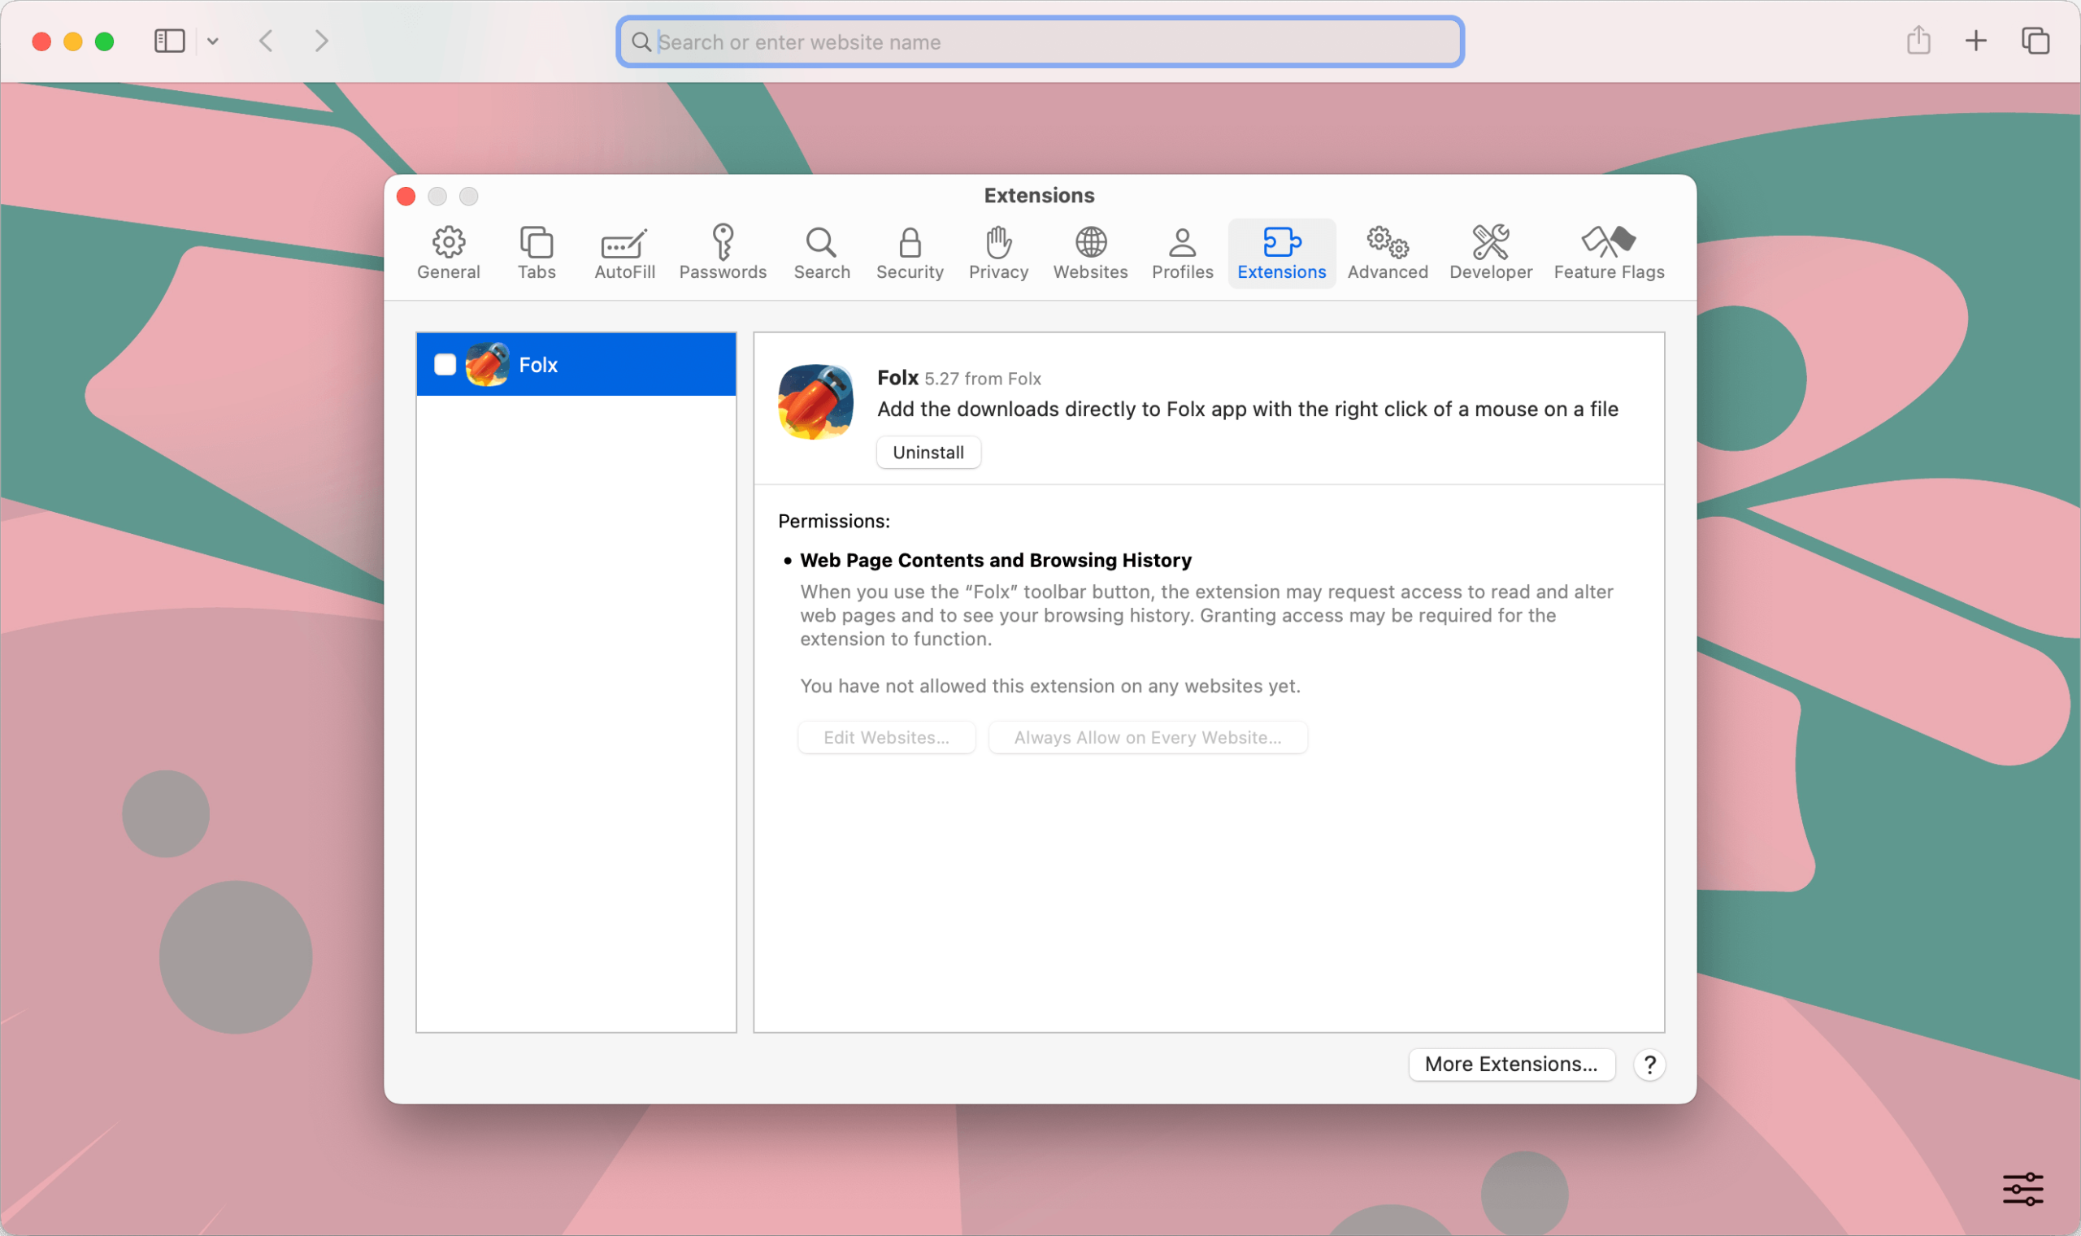
Task: Open the Passwords pane
Action: click(723, 254)
